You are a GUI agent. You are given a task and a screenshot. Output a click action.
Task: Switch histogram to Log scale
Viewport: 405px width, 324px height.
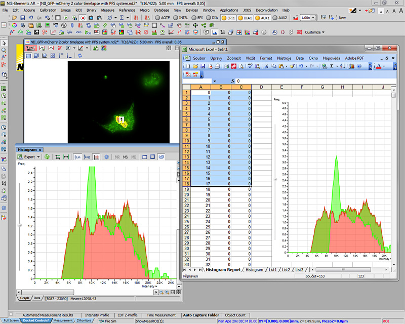pyautogui.click(x=87, y=157)
